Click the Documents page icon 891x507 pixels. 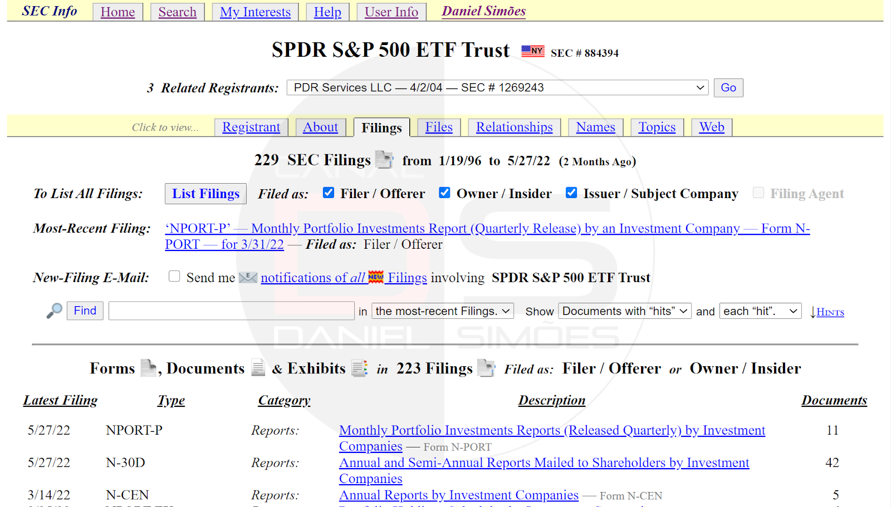tap(258, 368)
